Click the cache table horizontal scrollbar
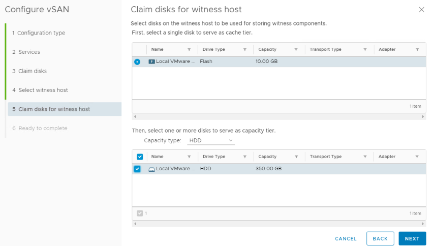The height and width of the screenshot is (246, 434). pos(278,117)
